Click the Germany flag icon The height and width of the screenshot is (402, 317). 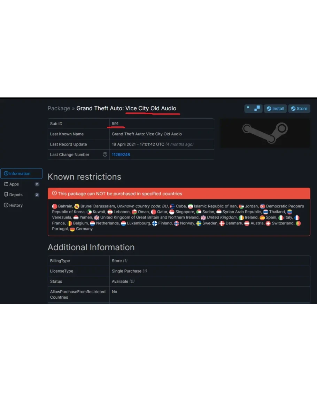click(x=72, y=229)
